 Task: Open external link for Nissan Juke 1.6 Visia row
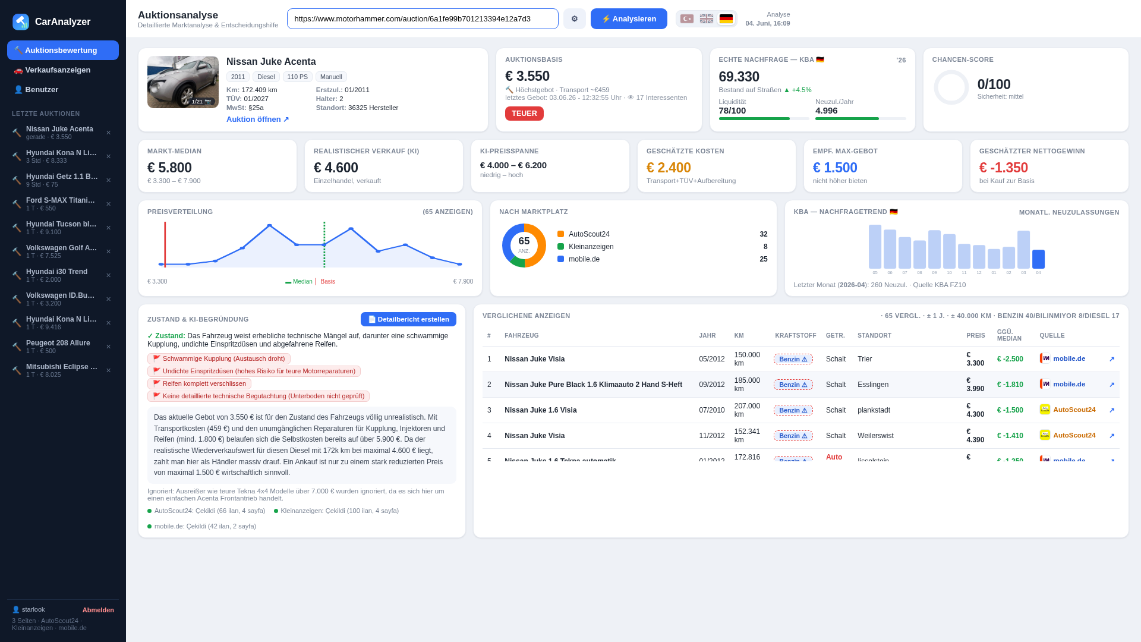tap(1111, 410)
